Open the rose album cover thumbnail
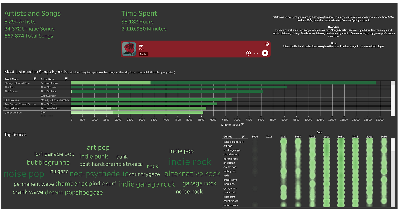This screenshot has width=398, height=209. point(129,49)
